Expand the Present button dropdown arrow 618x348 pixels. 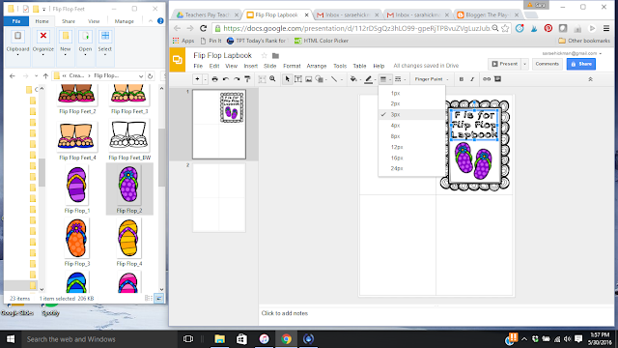(x=524, y=64)
